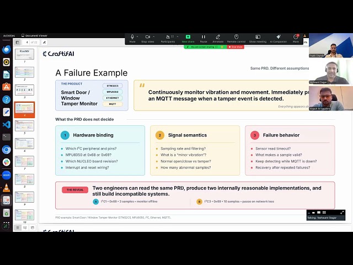
Task: Open Thunderbird from the dock
Action: click(x=6, y=50)
